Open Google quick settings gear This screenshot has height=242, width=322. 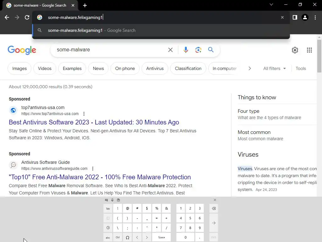point(295,50)
